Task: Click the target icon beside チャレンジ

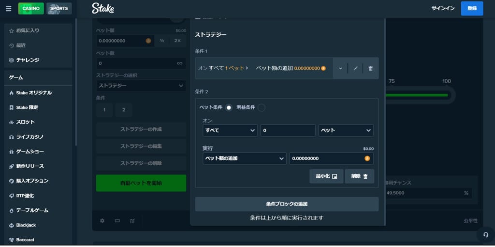Action: pyautogui.click(x=12, y=60)
